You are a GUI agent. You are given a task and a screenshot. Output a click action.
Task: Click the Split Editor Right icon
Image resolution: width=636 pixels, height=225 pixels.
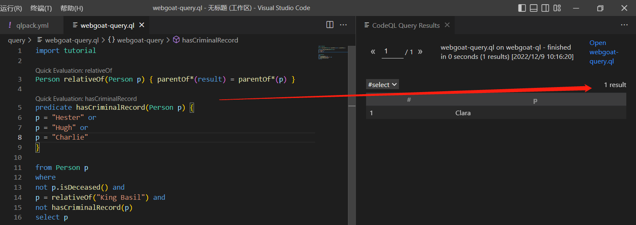tap(330, 25)
